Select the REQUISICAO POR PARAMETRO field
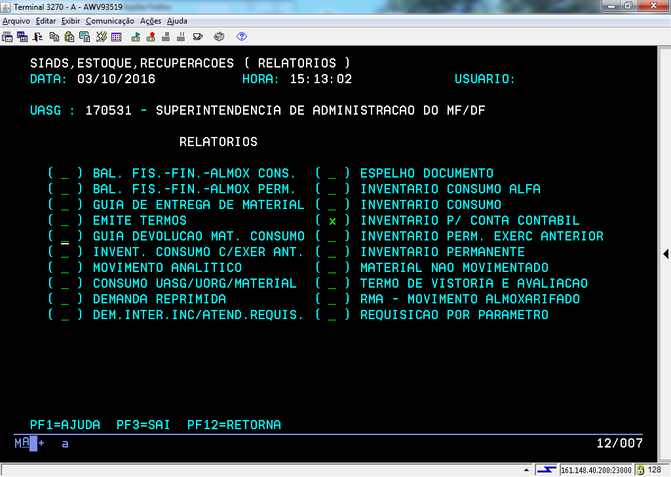 (x=332, y=315)
